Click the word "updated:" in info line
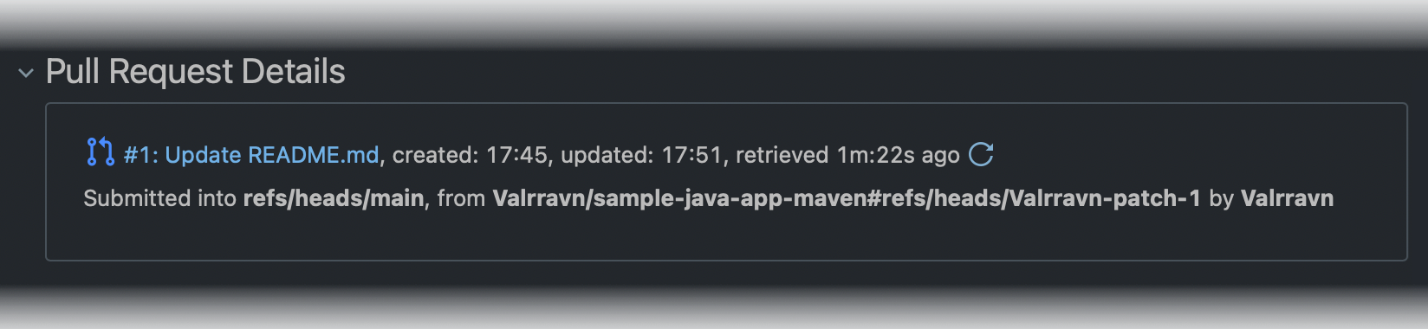Image resolution: width=1428 pixels, height=329 pixels. click(x=607, y=155)
